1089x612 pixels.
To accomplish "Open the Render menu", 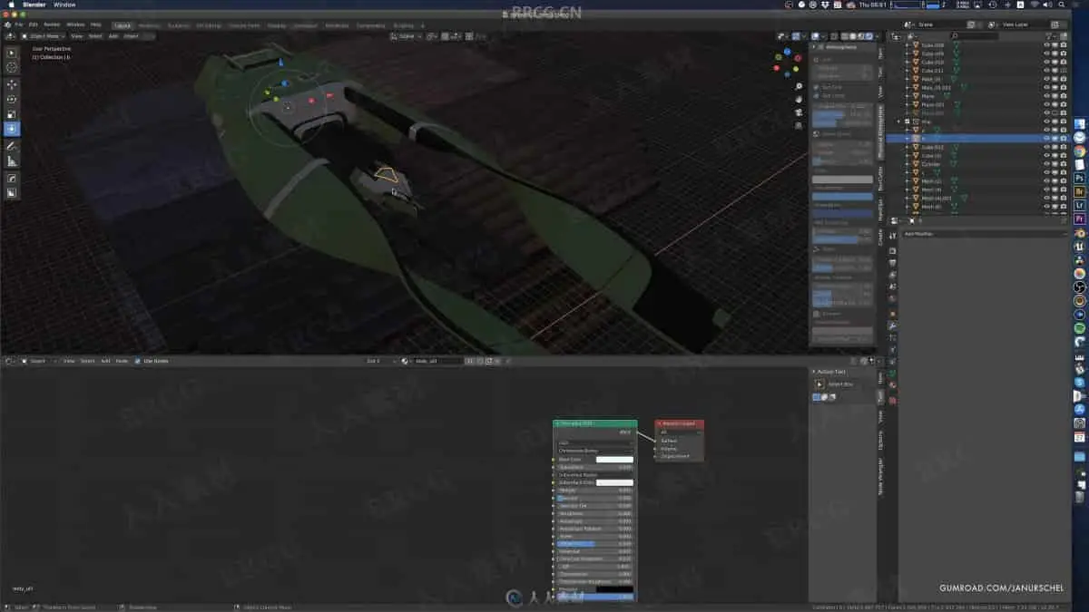I will (53, 24).
